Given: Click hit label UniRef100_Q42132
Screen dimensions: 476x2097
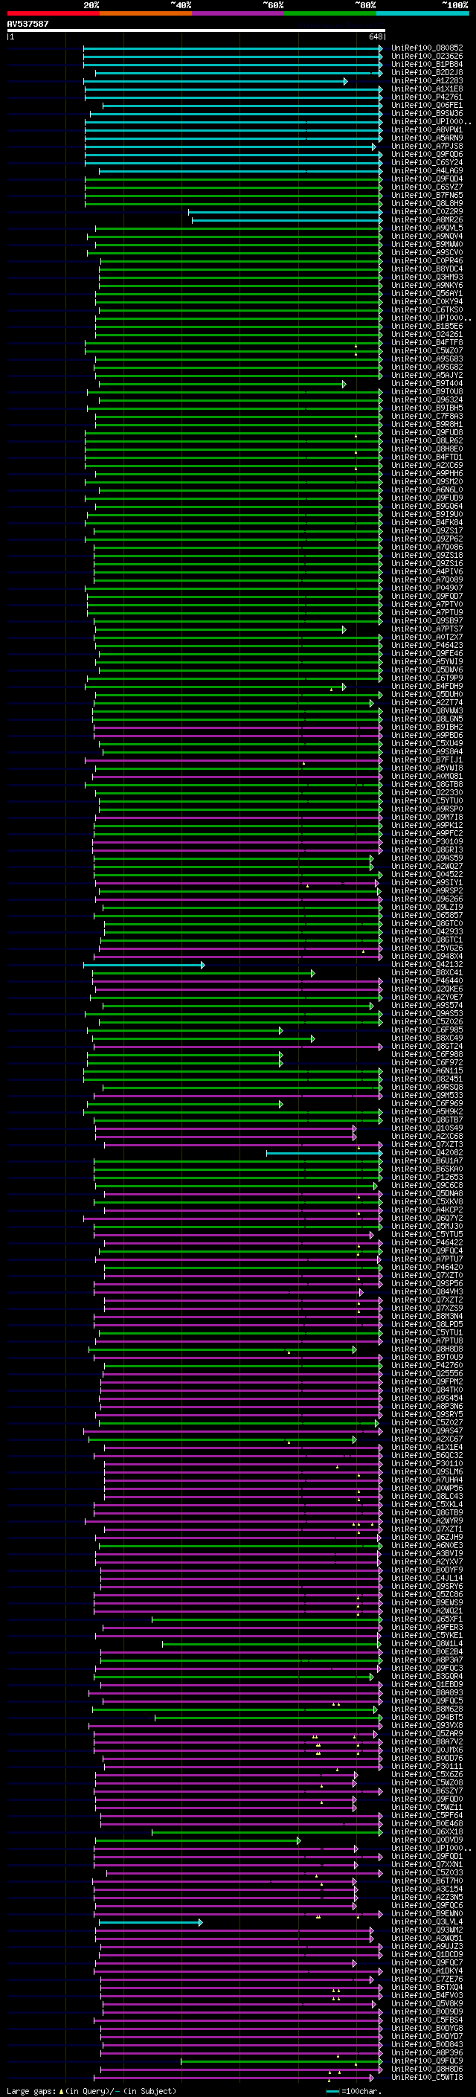Looking at the screenshot, I should point(427,965).
